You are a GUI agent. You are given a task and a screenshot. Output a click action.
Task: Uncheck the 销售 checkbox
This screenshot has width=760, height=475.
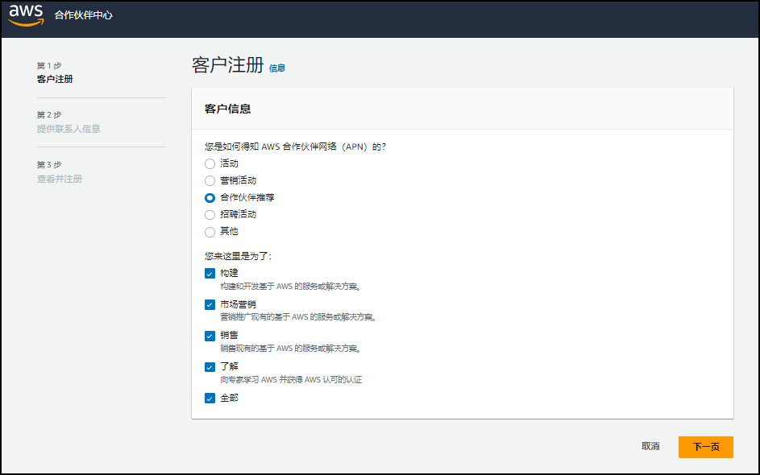(210, 336)
